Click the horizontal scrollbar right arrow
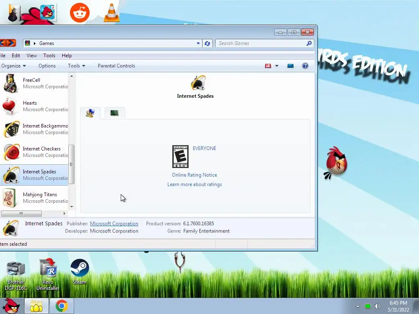 [x=64, y=213]
